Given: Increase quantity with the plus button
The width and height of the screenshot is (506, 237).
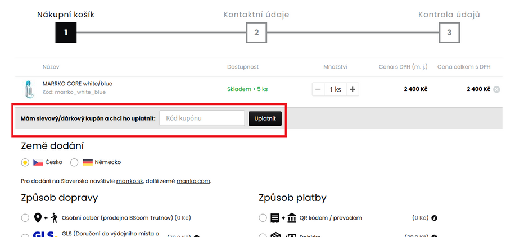Looking at the screenshot, I should [x=353, y=89].
